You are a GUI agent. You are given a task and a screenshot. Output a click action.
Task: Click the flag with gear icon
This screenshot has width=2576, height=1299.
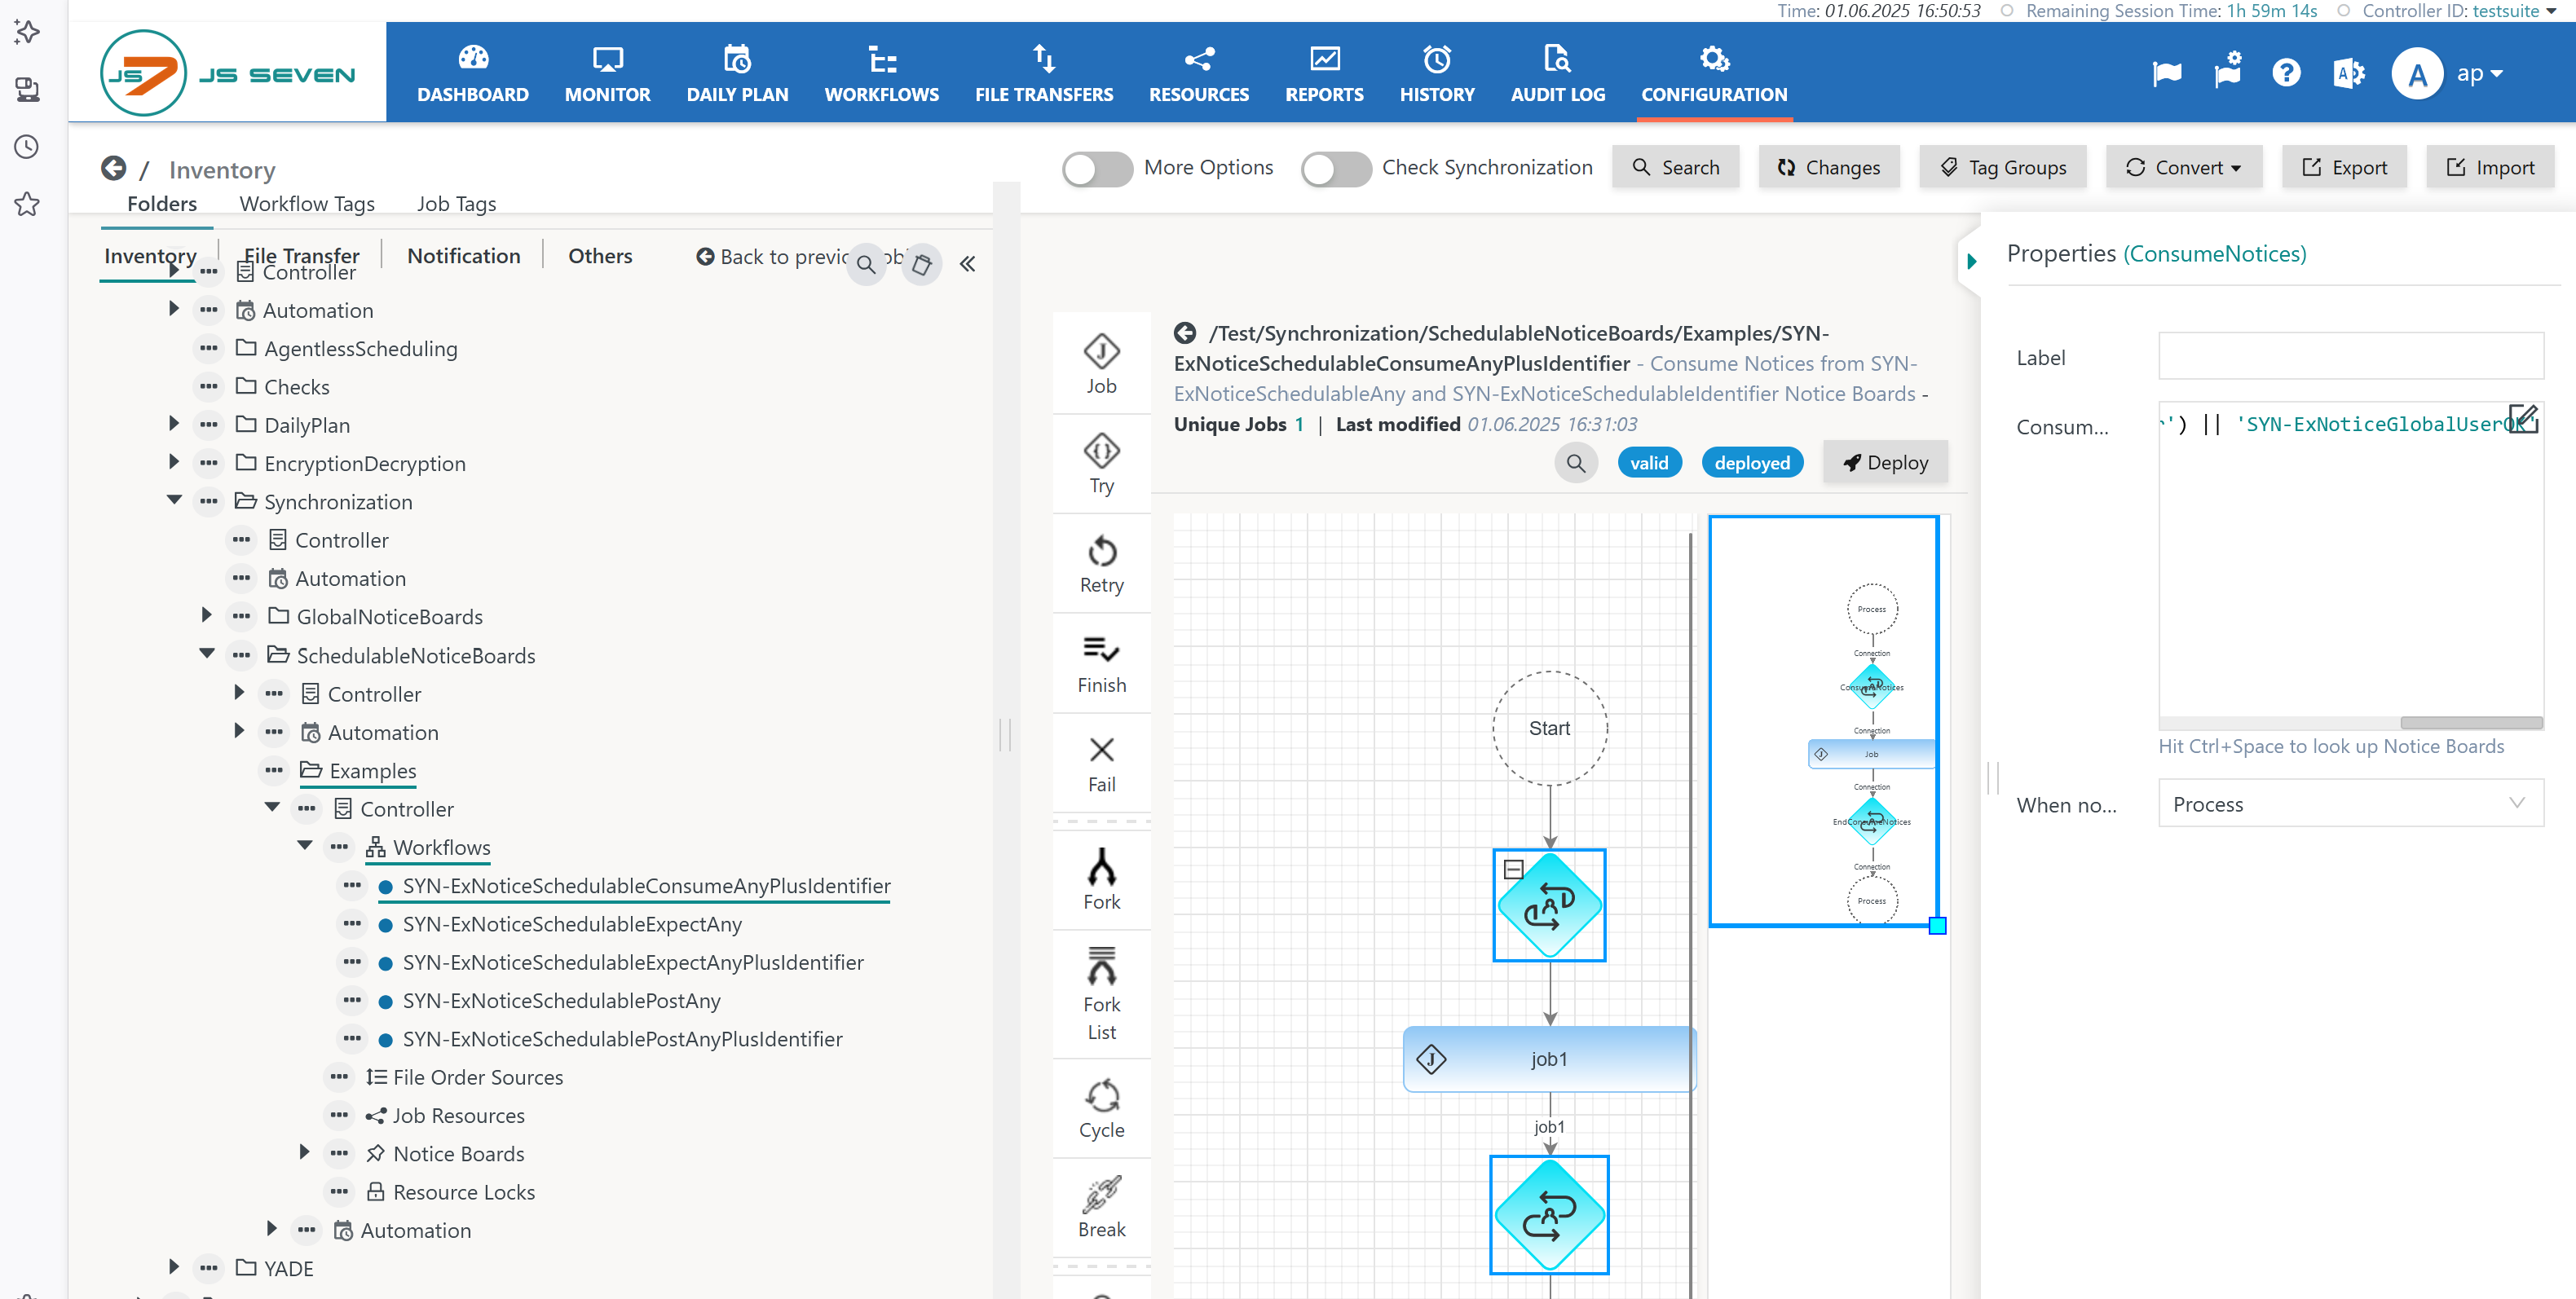[2227, 71]
